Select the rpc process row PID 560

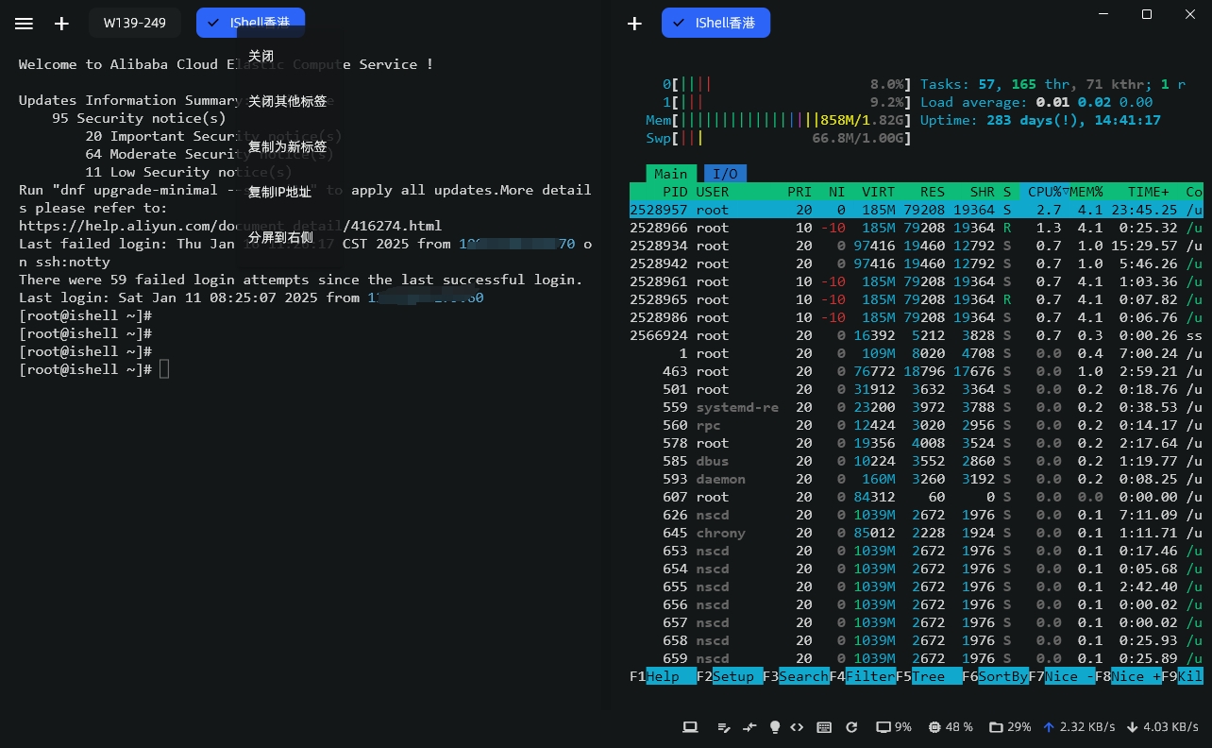[x=917, y=425]
